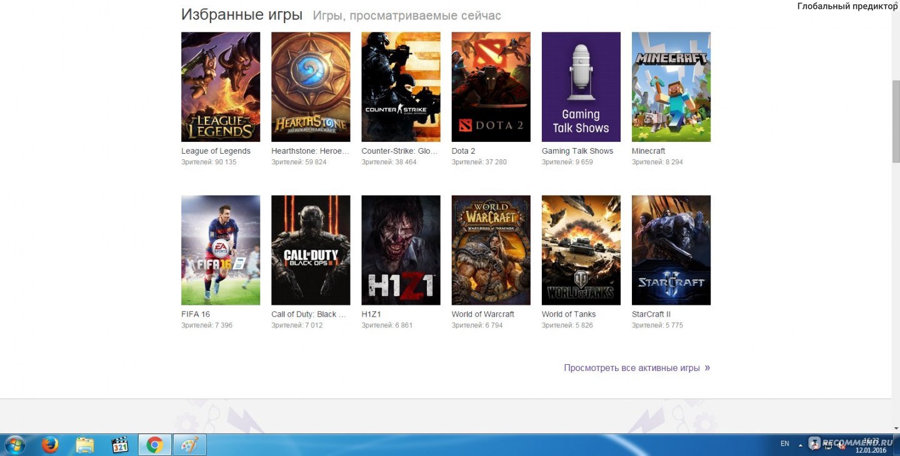Click the World of Warcraft title link
Image resolution: width=900 pixels, height=456 pixels.
click(482, 314)
